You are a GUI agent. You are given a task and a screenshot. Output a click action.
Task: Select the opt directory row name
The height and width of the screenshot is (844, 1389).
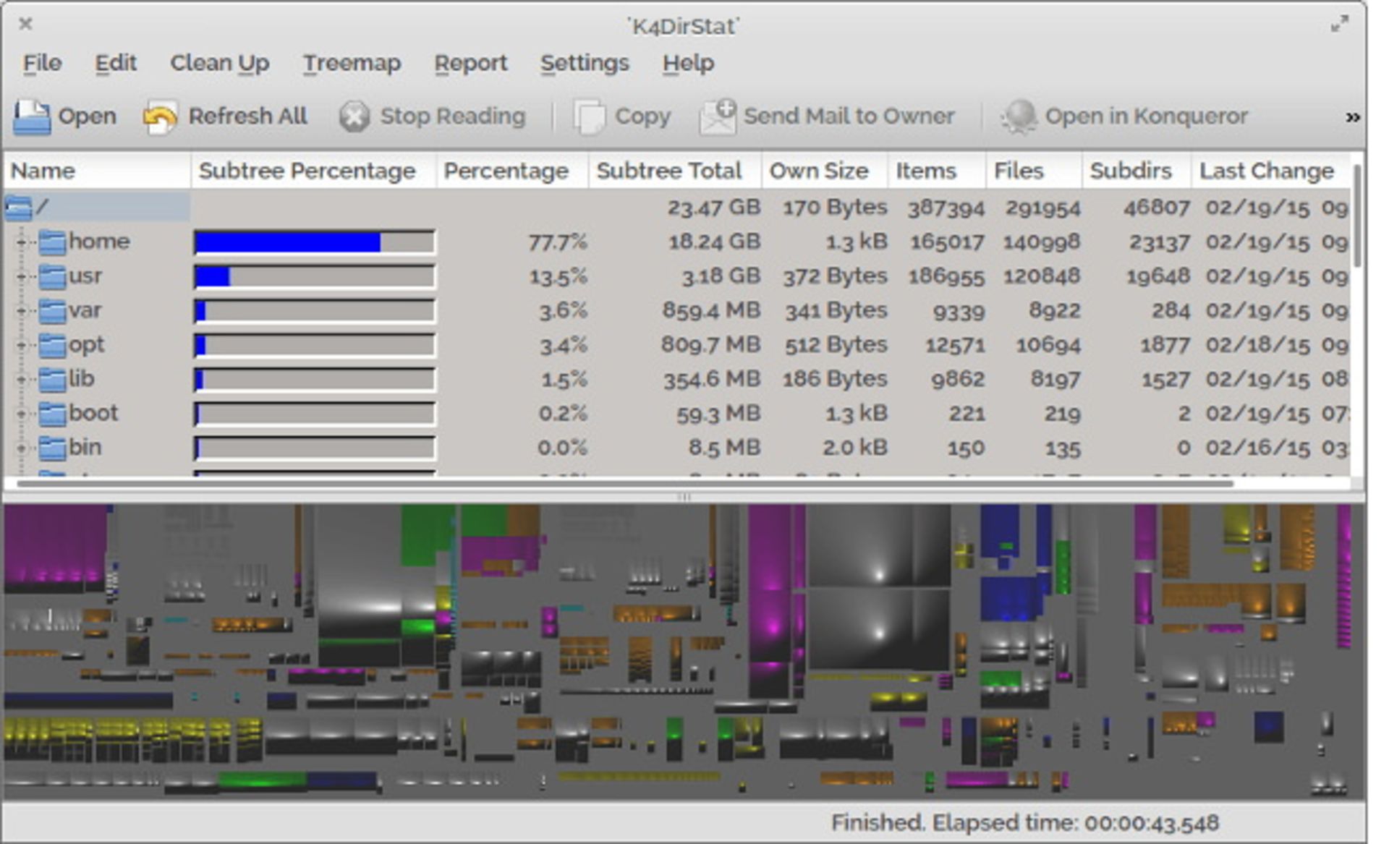[x=87, y=346]
